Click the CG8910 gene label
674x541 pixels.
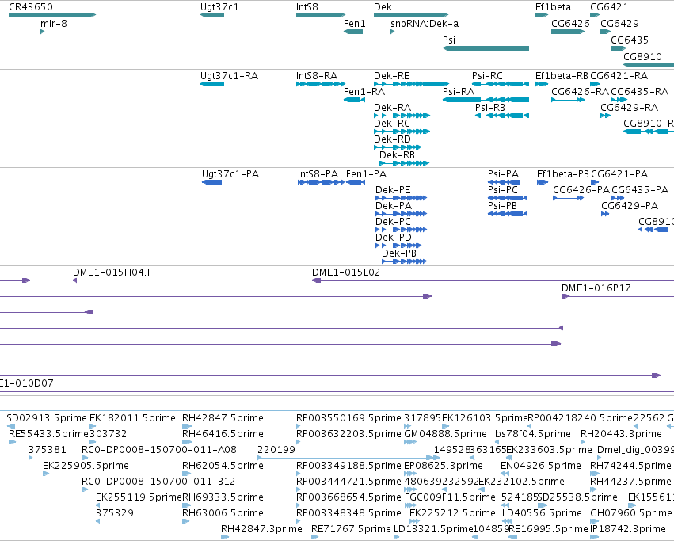click(x=642, y=57)
